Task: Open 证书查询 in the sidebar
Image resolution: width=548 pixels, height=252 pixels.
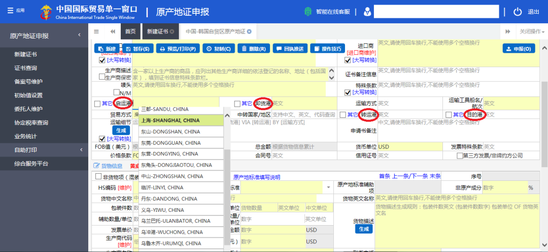Action: [x=25, y=68]
